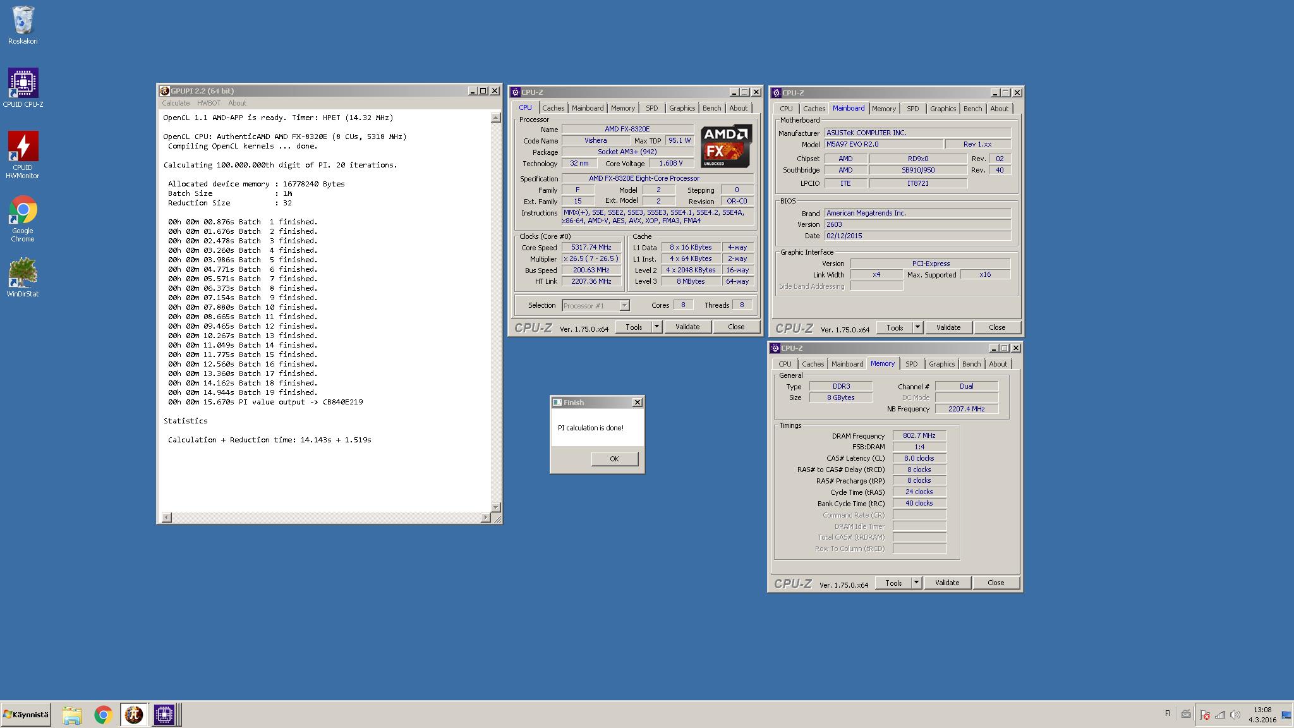Click Tools button in CPU window

pyautogui.click(x=634, y=327)
